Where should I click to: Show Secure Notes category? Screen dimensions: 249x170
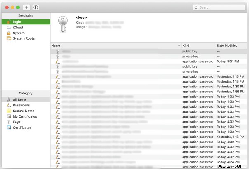(x=24, y=111)
